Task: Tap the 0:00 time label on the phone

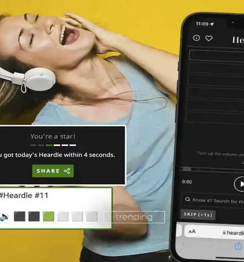Action: coord(187,182)
